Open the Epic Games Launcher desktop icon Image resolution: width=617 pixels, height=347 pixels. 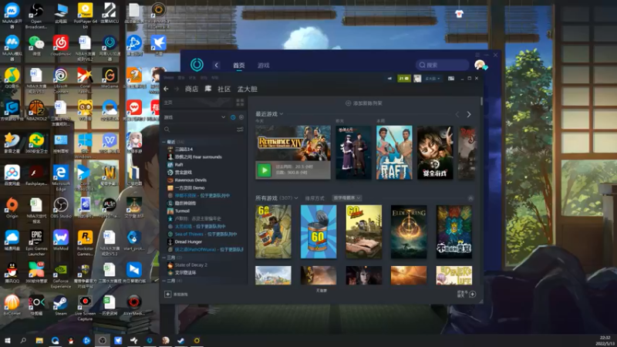click(36, 243)
